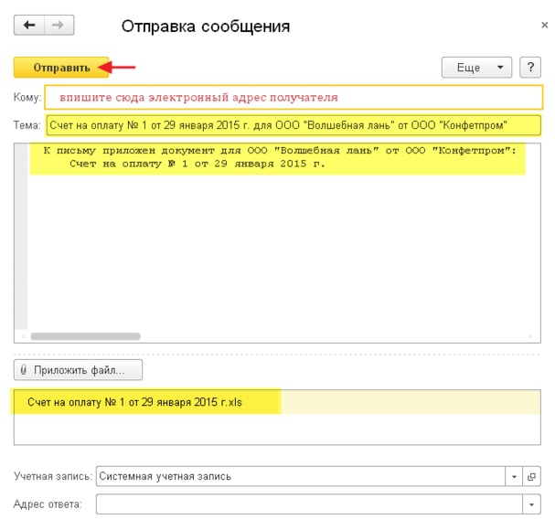Send the message with Отправить button
This screenshot has height=530, width=555.
point(61,68)
